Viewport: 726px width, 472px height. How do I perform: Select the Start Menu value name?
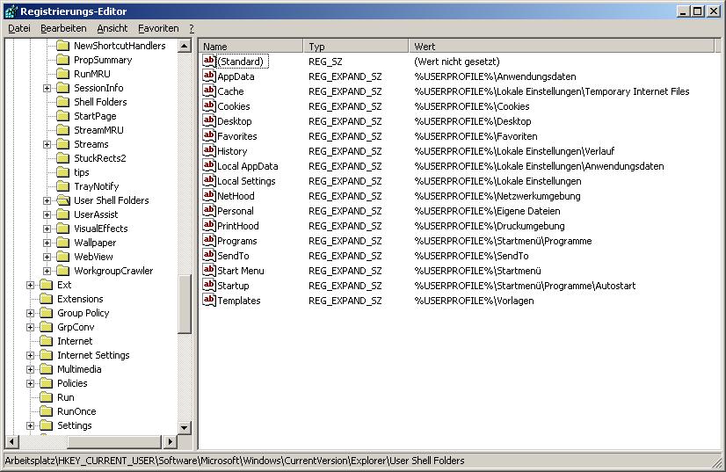(x=241, y=271)
